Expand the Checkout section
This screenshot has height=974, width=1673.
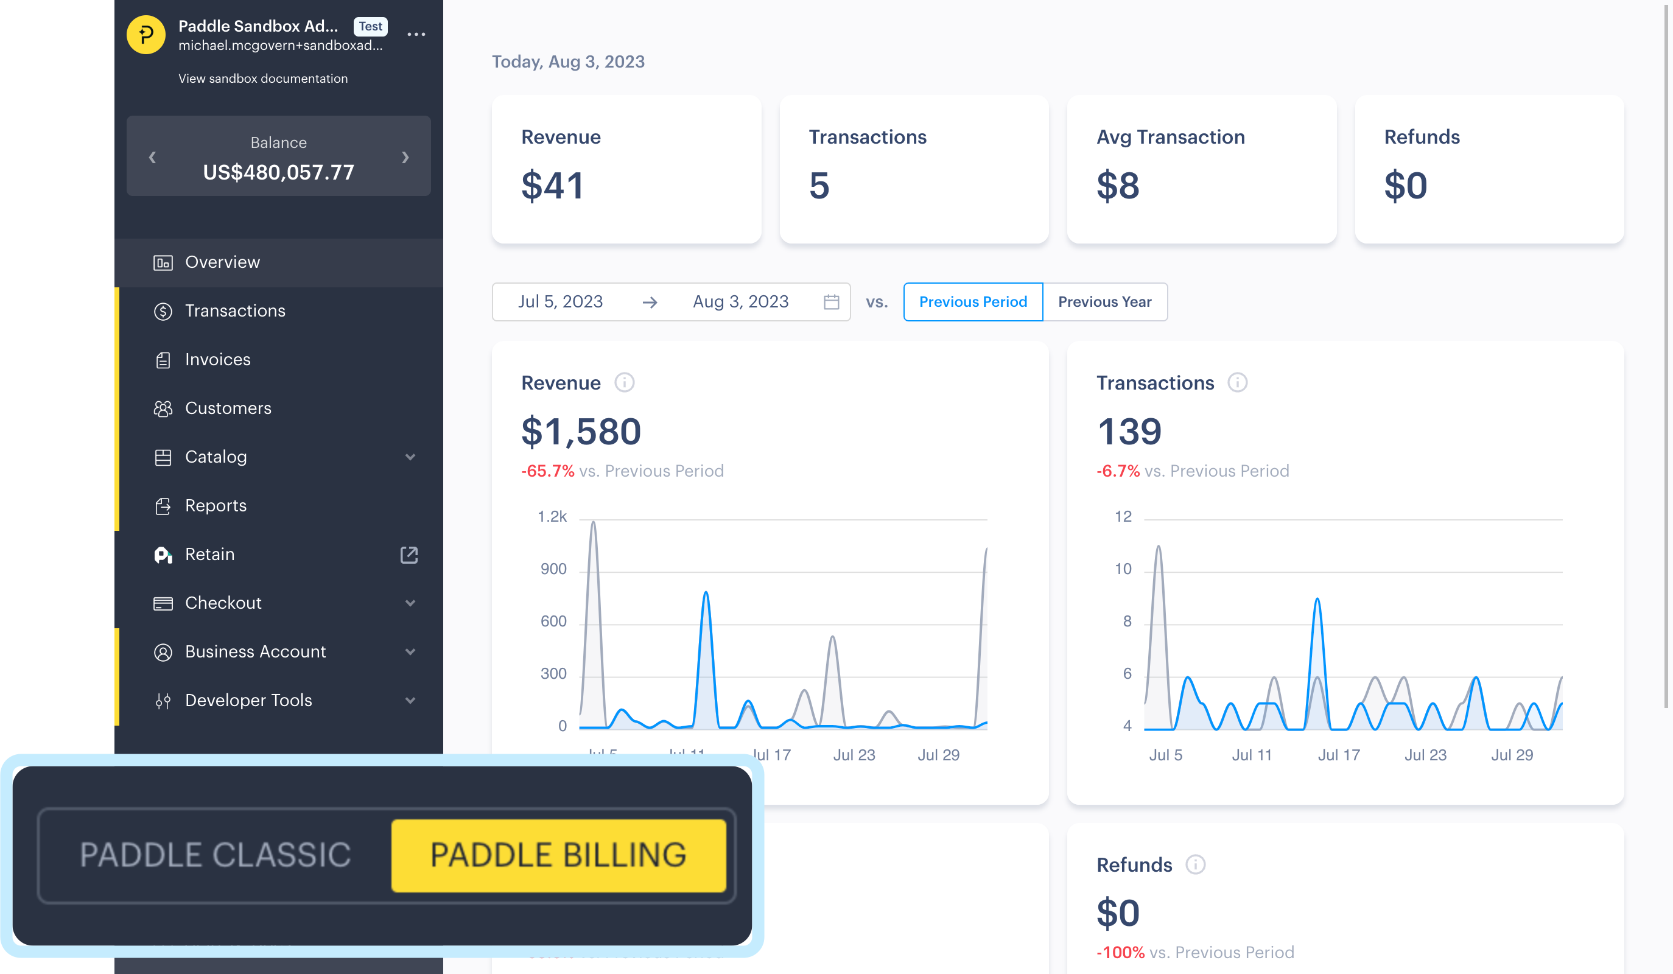pyautogui.click(x=410, y=603)
